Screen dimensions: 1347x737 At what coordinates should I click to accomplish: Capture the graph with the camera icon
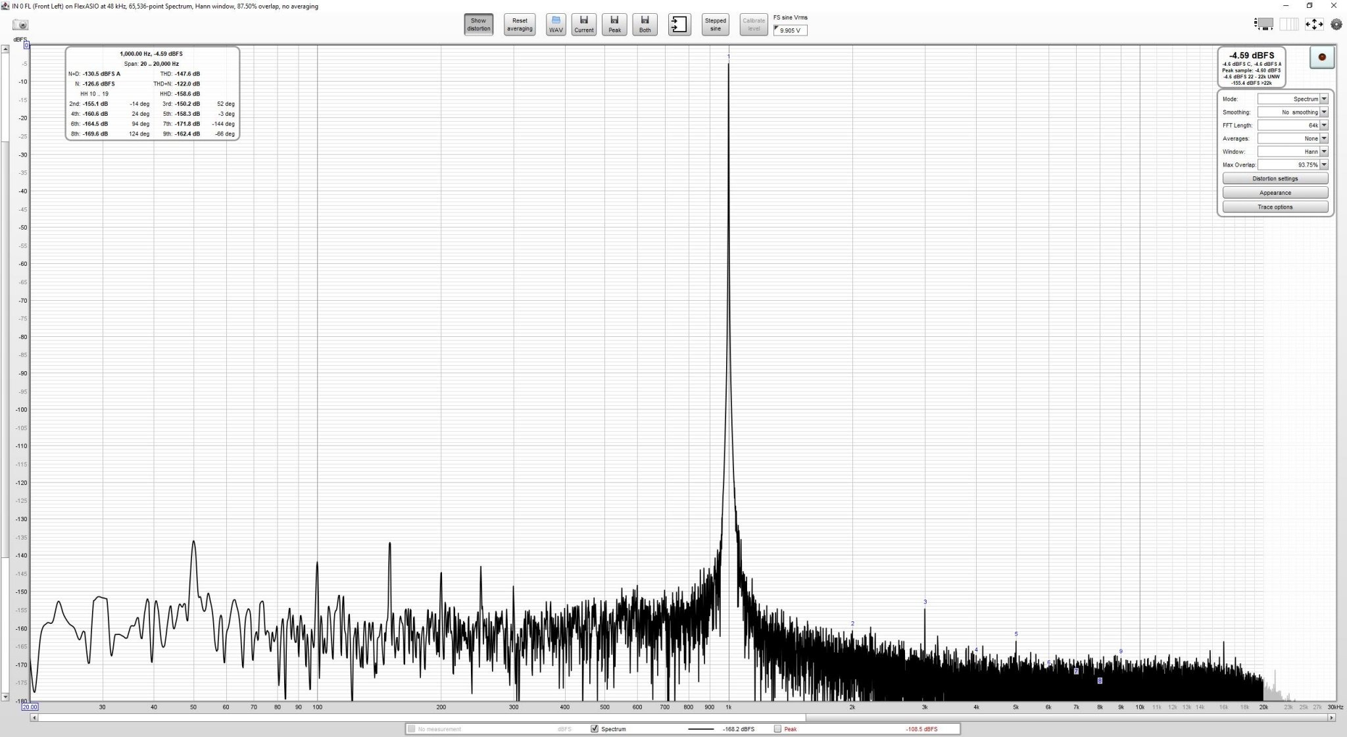pos(20,25)
